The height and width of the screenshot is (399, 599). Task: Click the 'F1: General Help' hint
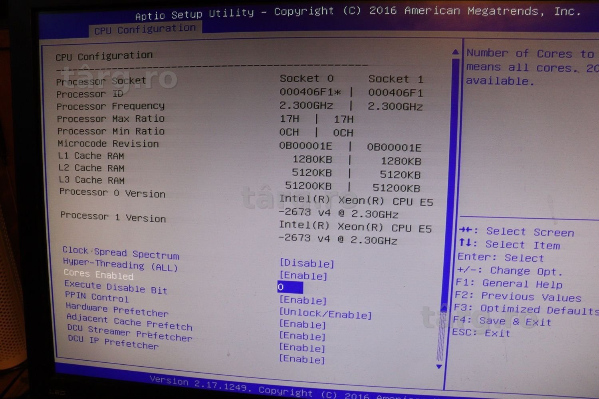pyautogui.click(x=509, y=284)
